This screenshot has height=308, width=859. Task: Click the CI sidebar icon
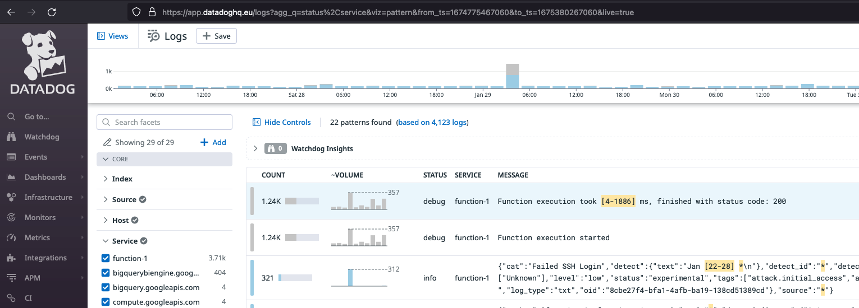(x=11, y=298)
